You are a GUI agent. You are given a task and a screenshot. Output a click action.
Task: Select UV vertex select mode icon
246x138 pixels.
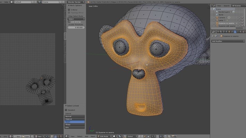point(56,137)
